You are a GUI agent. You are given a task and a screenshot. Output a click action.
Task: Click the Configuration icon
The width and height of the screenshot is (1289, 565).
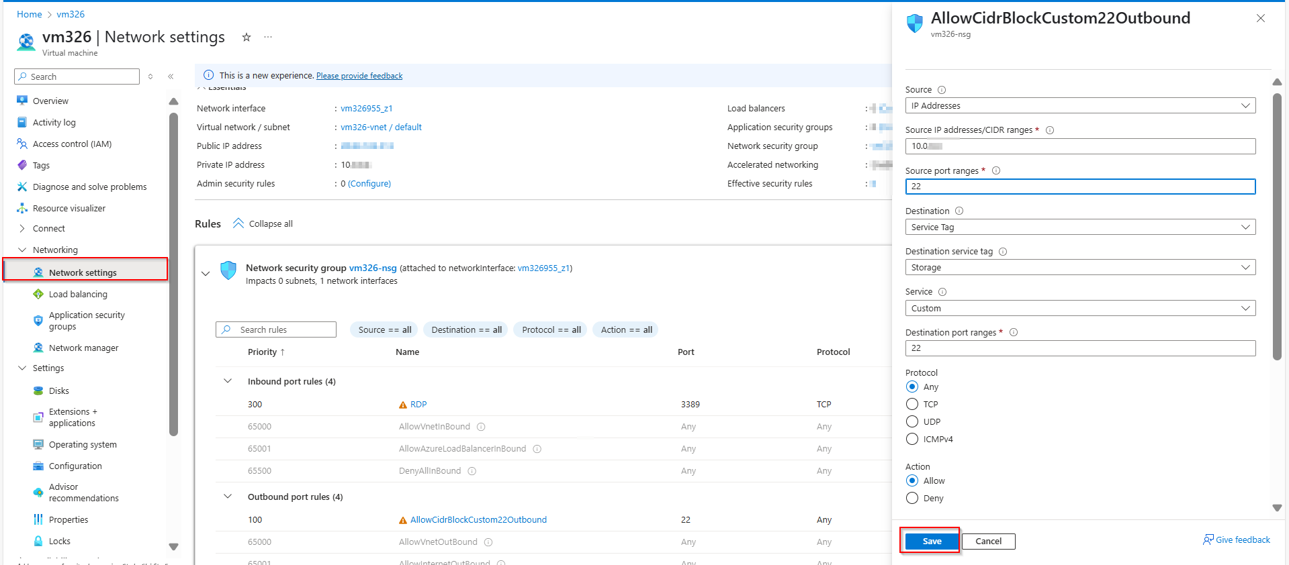point(38,466)
